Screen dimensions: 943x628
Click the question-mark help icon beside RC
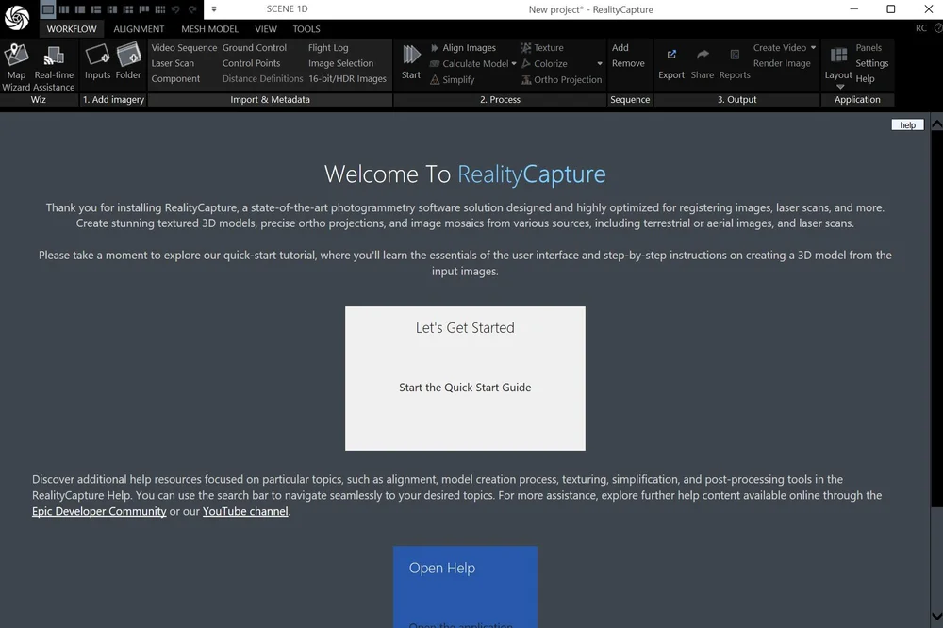pos(938,28)
